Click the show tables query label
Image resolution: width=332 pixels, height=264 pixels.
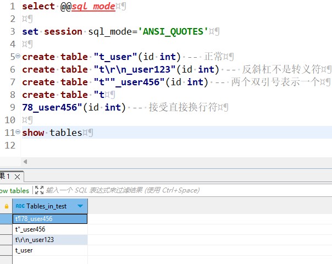(x=14, y=190)
